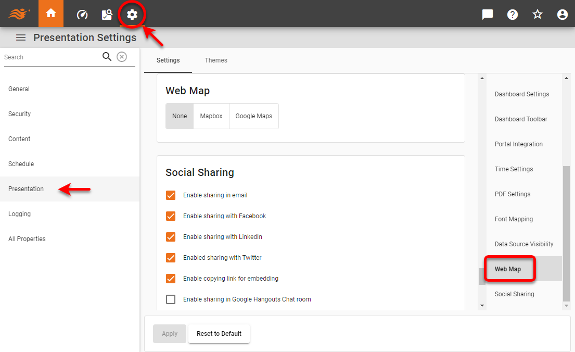Uncheck Enable sharing with Facebook

[x=171, y=216]
